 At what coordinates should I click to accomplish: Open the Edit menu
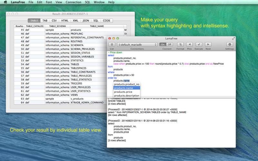coord(39,2)
